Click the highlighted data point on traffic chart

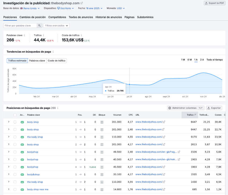[x=129, y=84]
